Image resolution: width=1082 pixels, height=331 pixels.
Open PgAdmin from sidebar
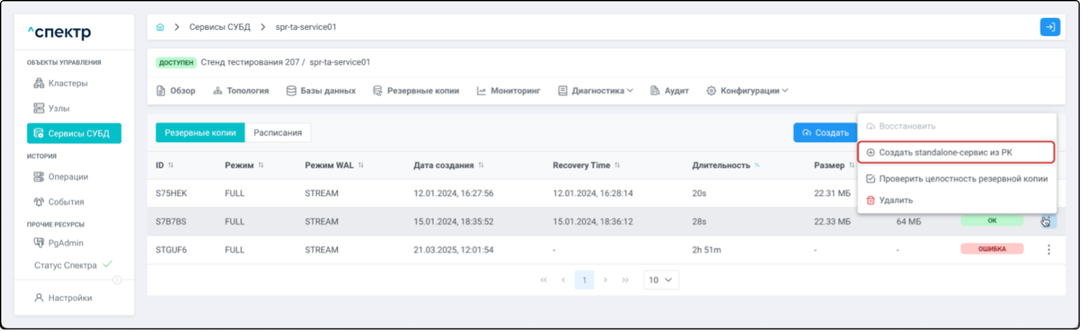tap(66, 243)
